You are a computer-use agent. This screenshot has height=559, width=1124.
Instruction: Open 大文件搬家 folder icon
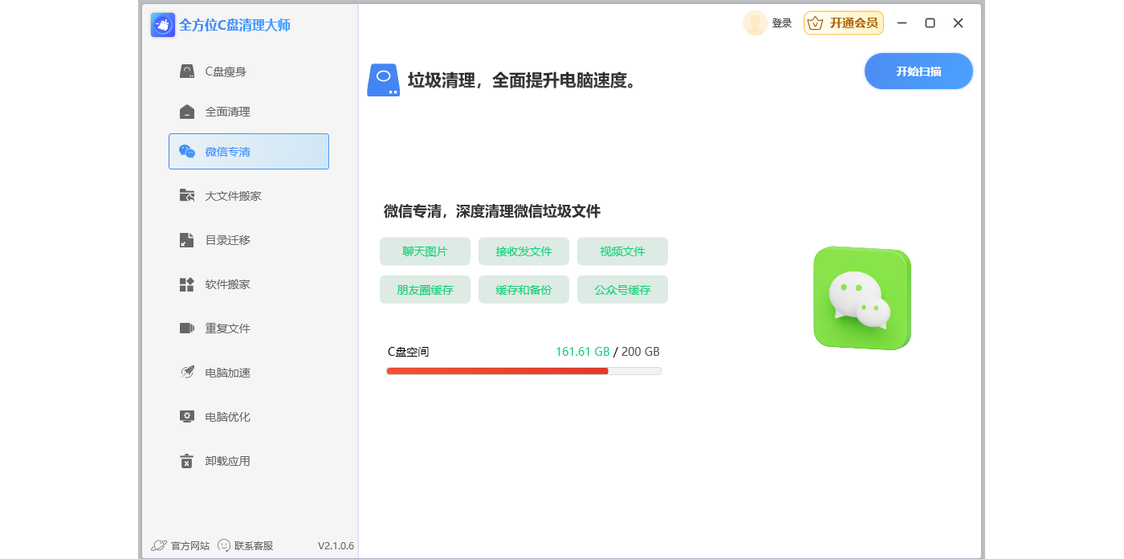(x=187, y=196)
